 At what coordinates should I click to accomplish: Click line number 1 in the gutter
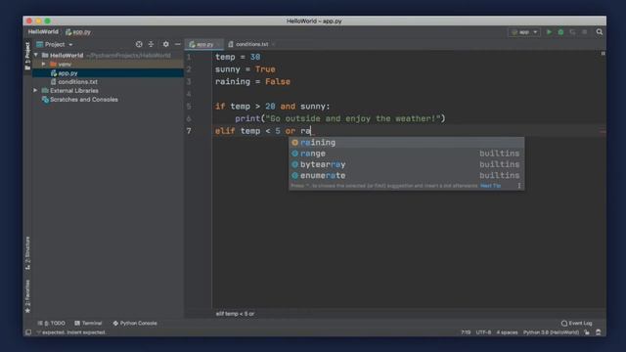click(189, 57)
